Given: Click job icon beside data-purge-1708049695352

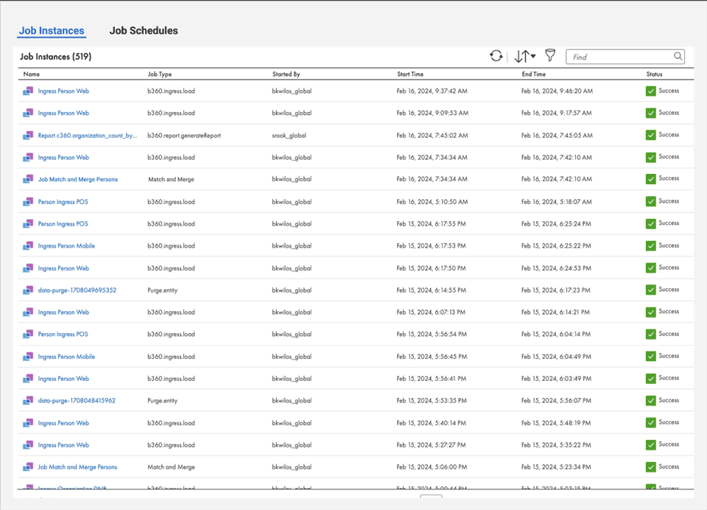Looking at the screenshot, I should (x=28, y=290).
